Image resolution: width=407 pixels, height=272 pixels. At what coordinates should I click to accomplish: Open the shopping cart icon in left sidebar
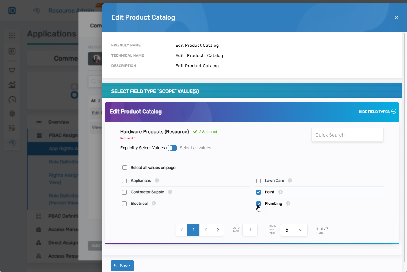pos(12,71)
